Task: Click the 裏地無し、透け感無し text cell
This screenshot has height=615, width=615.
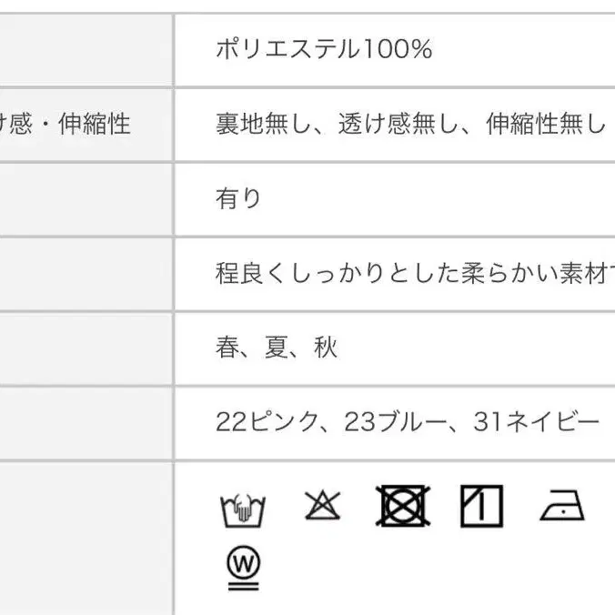Action: coord(395,125)
